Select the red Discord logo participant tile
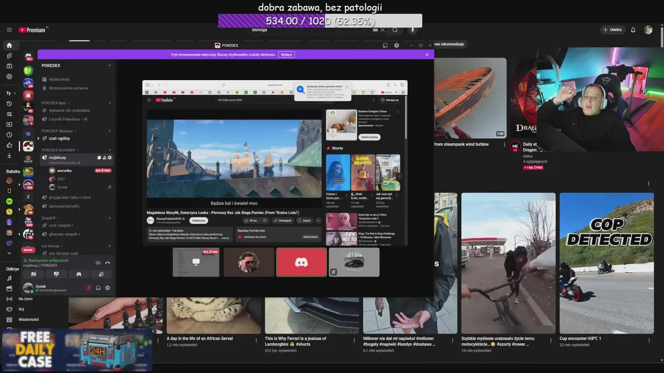 click(x=301, y=262)
